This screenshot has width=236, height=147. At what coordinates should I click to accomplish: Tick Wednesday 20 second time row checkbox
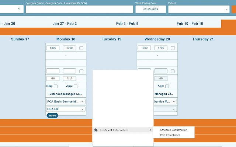click(x=173, y=71)
